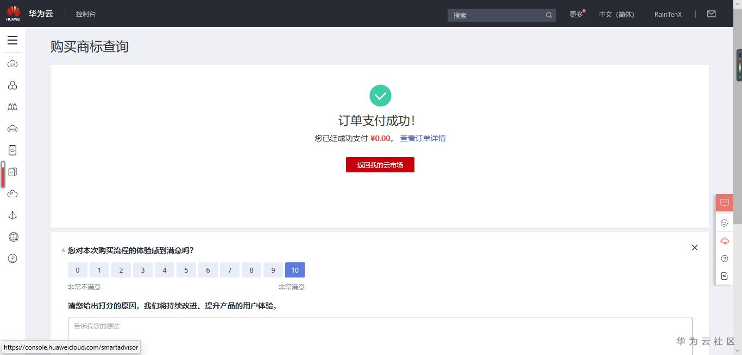This screenshot has width=742, height=355.
Task: Click 华为云 brand text
Action: (x=41, y=14)
